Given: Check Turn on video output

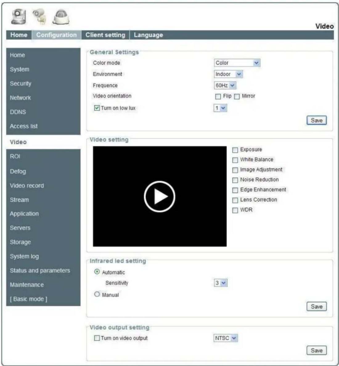Looking at the screenshot, I should pyautogui.click(x=97, y=338).
